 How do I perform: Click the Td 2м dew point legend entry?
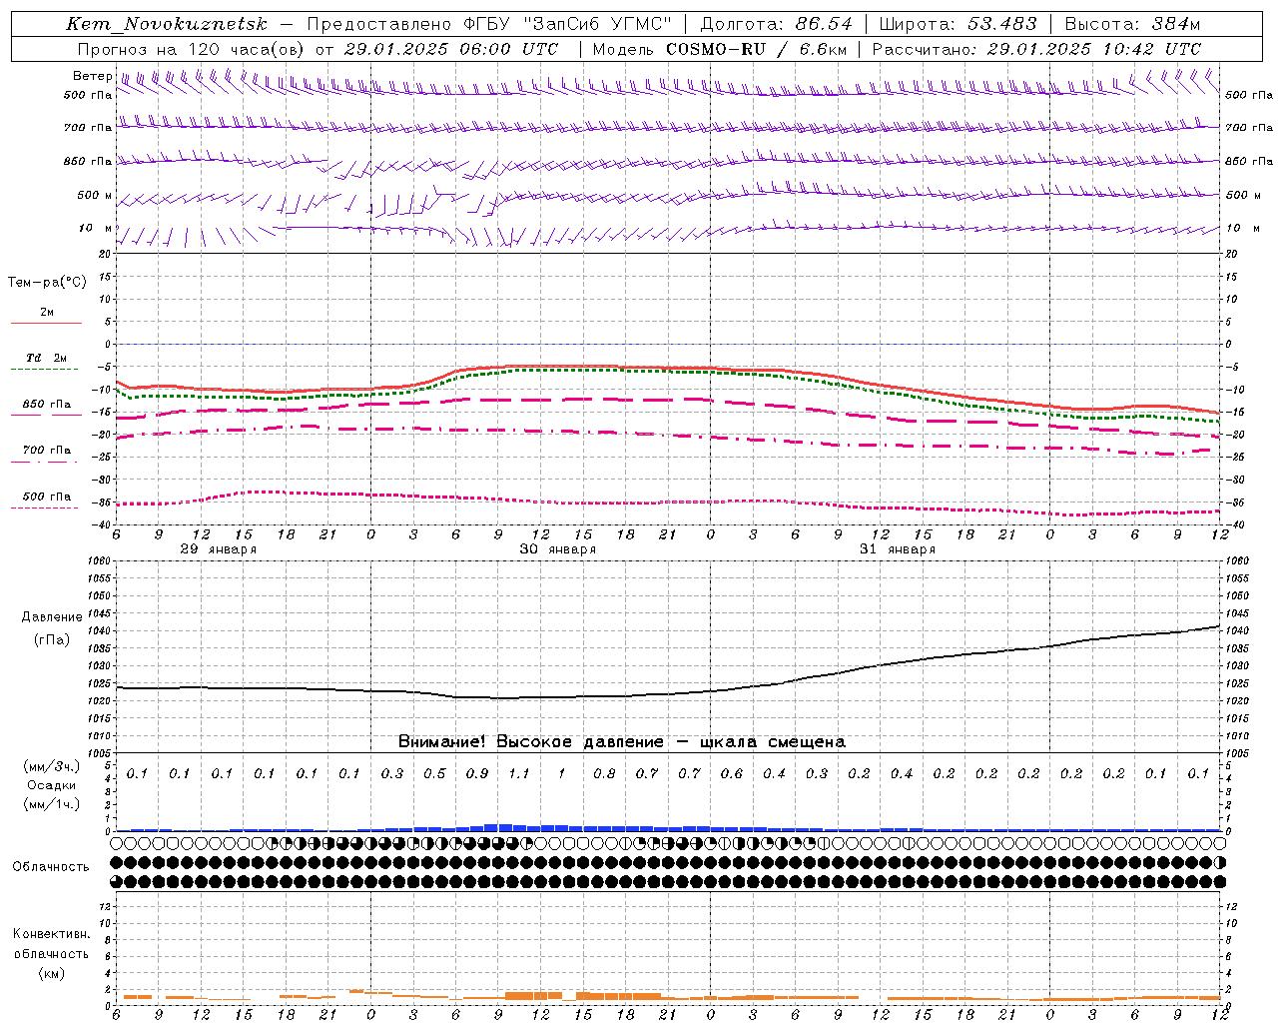[x=47, y=358]
